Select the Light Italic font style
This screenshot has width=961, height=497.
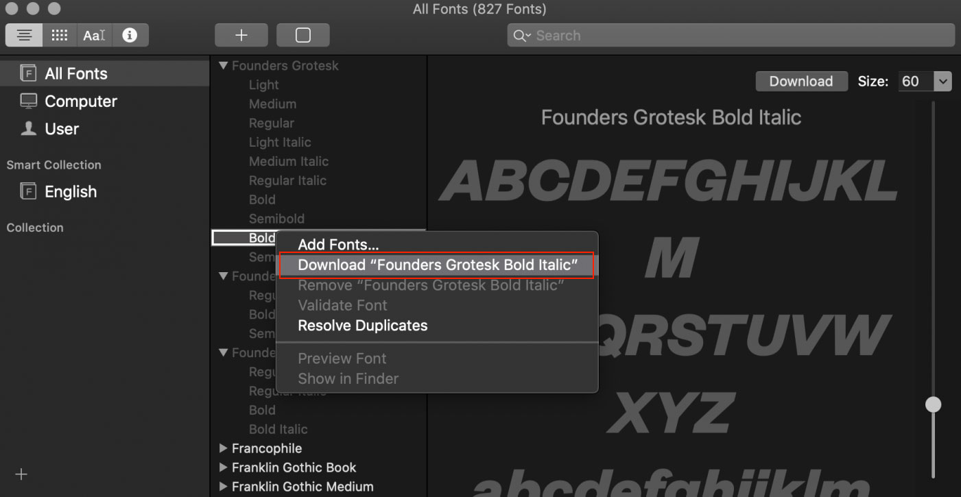pyautogui.click(x=280, y=143)
